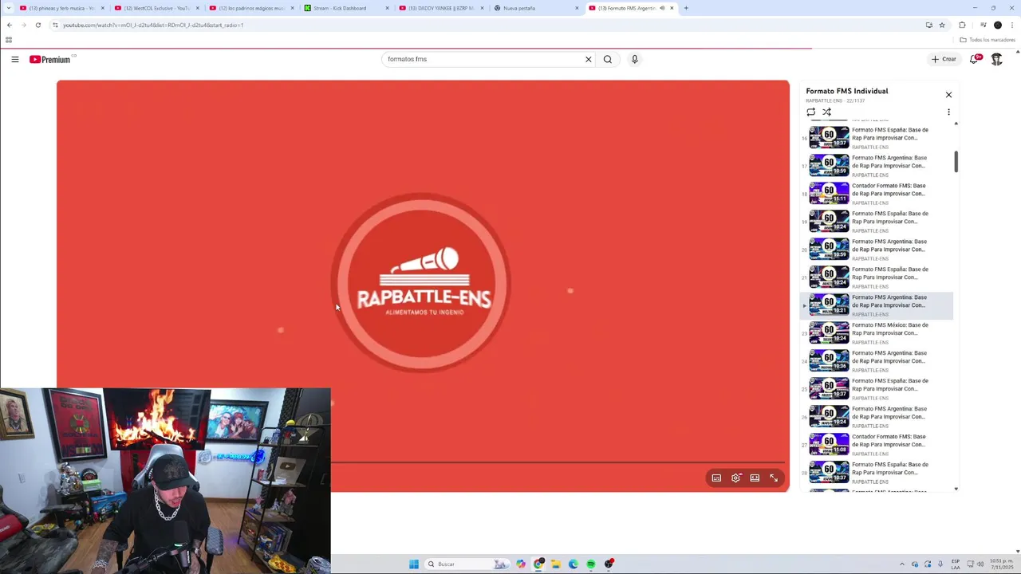Click the RAPBATTLE-ENS channel name under playlist title
Viewport: 1021px width, 574px height.
(x=824, y=101)
